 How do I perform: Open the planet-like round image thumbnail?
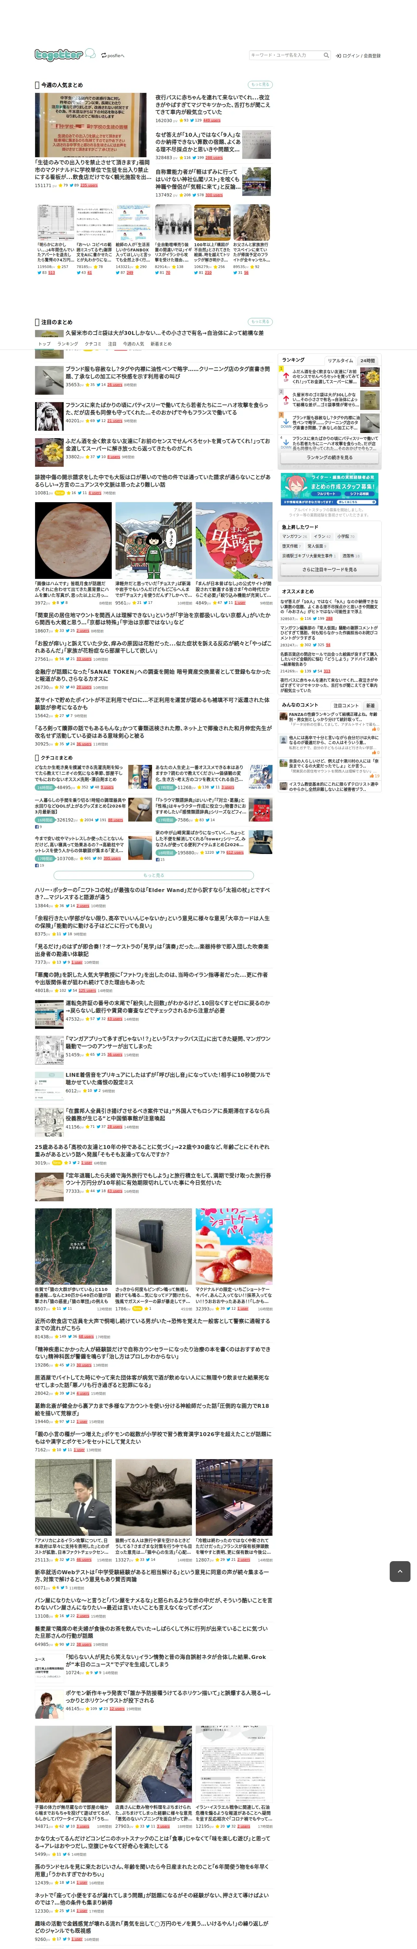[x=73, y=540]
